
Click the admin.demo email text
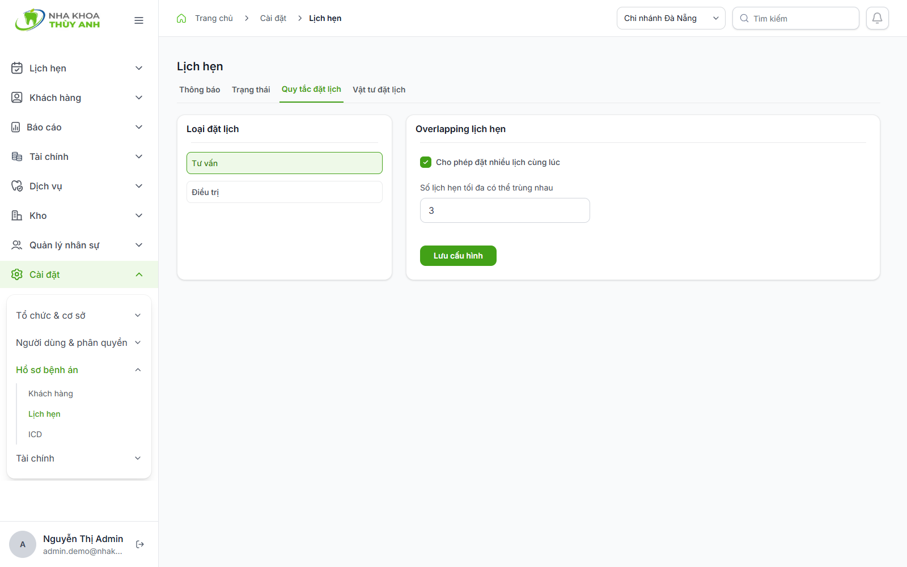(83, 551)
